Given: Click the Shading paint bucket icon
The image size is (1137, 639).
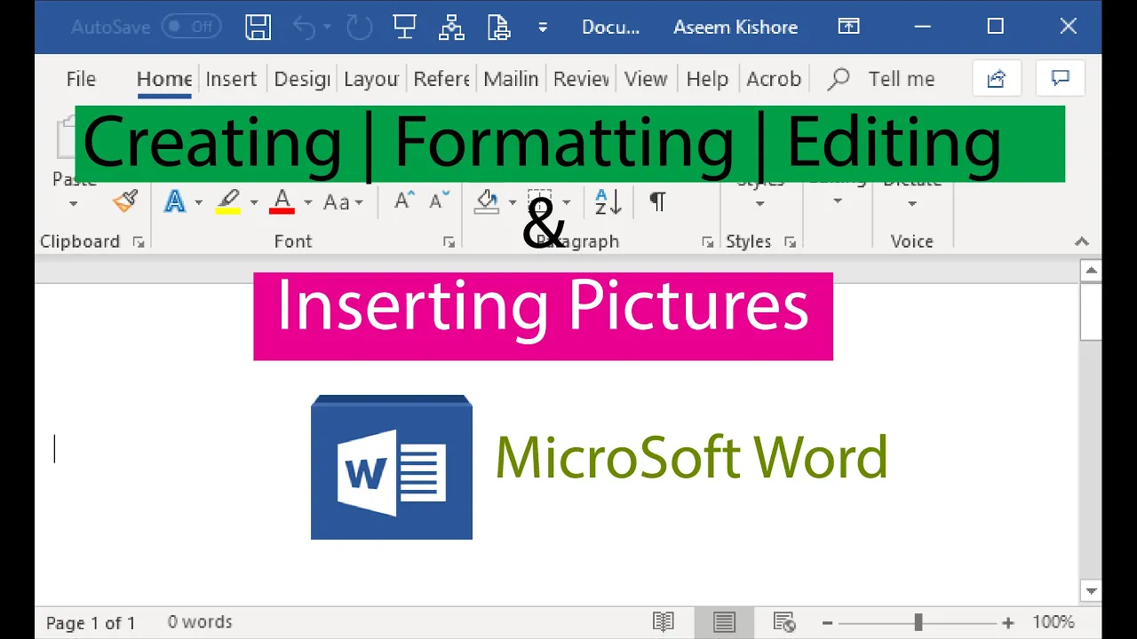Looking at the screenshot, I should 487,201.
